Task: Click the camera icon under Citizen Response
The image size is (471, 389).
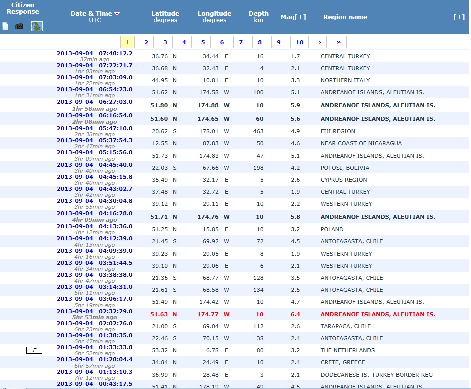Action: click(x=19, y=26)
